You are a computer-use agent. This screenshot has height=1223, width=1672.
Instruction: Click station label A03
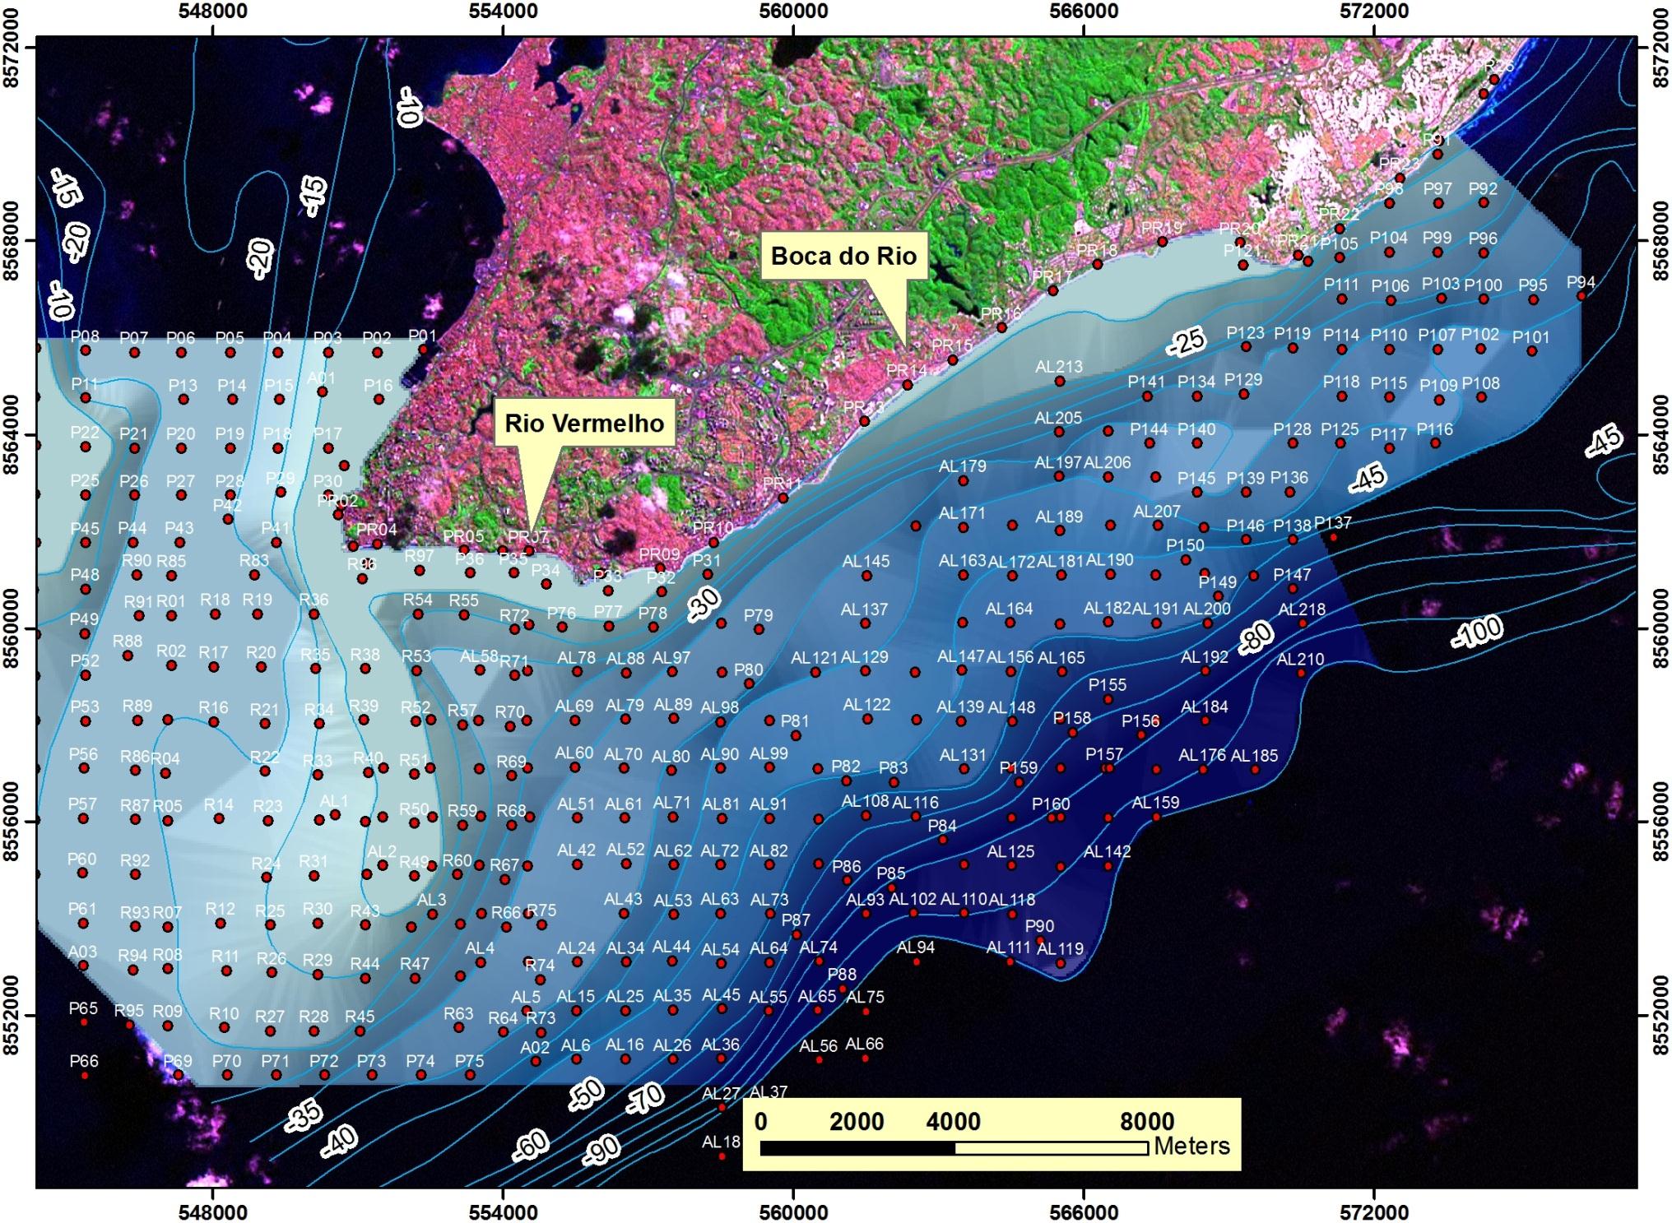pos(82,952)
